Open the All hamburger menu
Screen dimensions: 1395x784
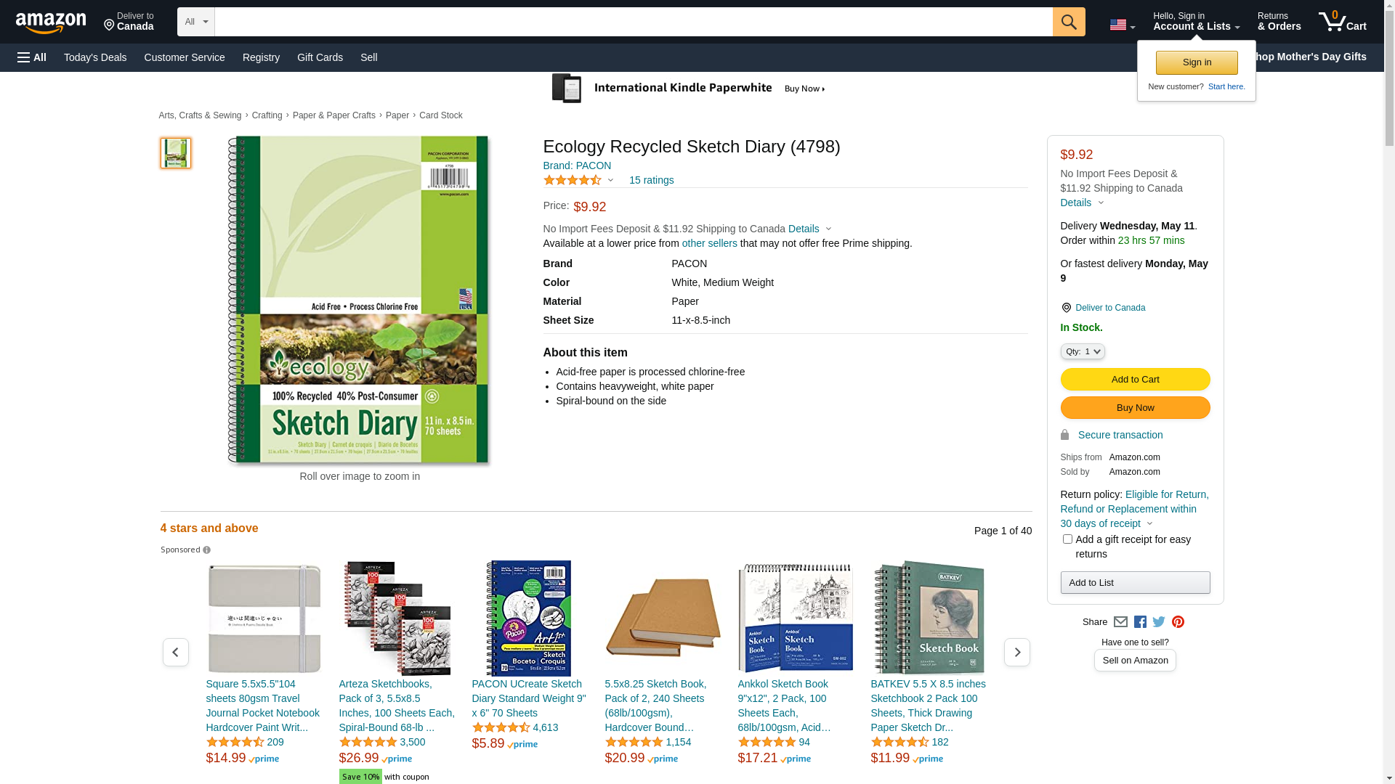[32, 57]
